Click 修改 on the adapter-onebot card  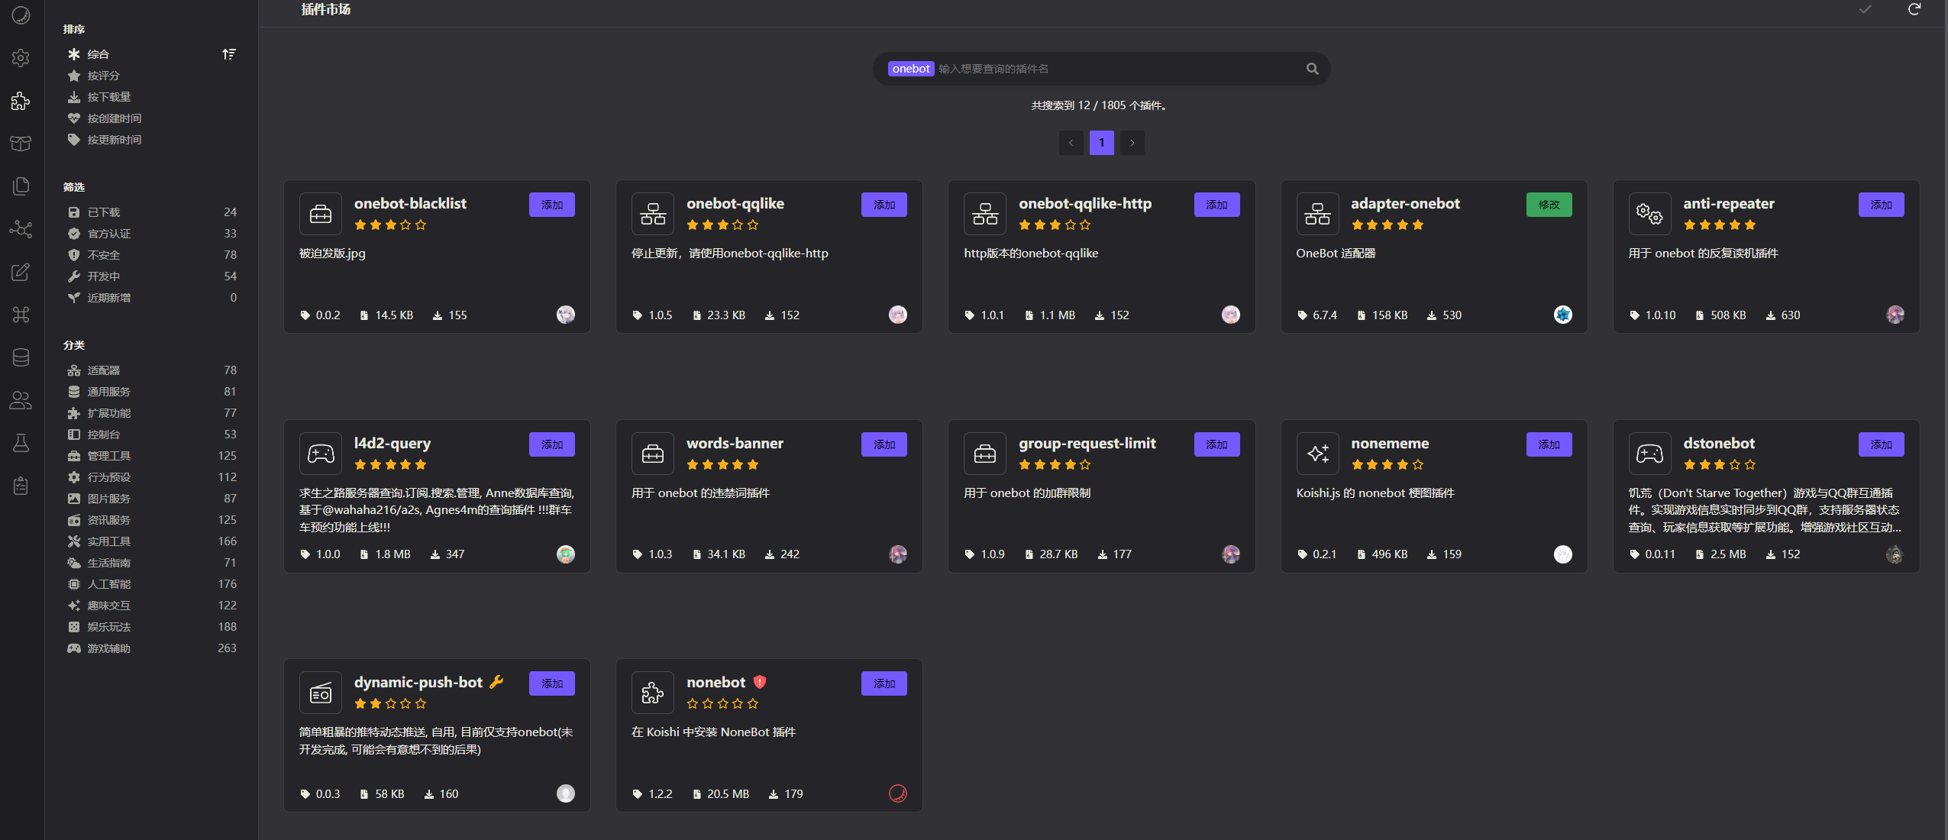tap(1549, 205)
